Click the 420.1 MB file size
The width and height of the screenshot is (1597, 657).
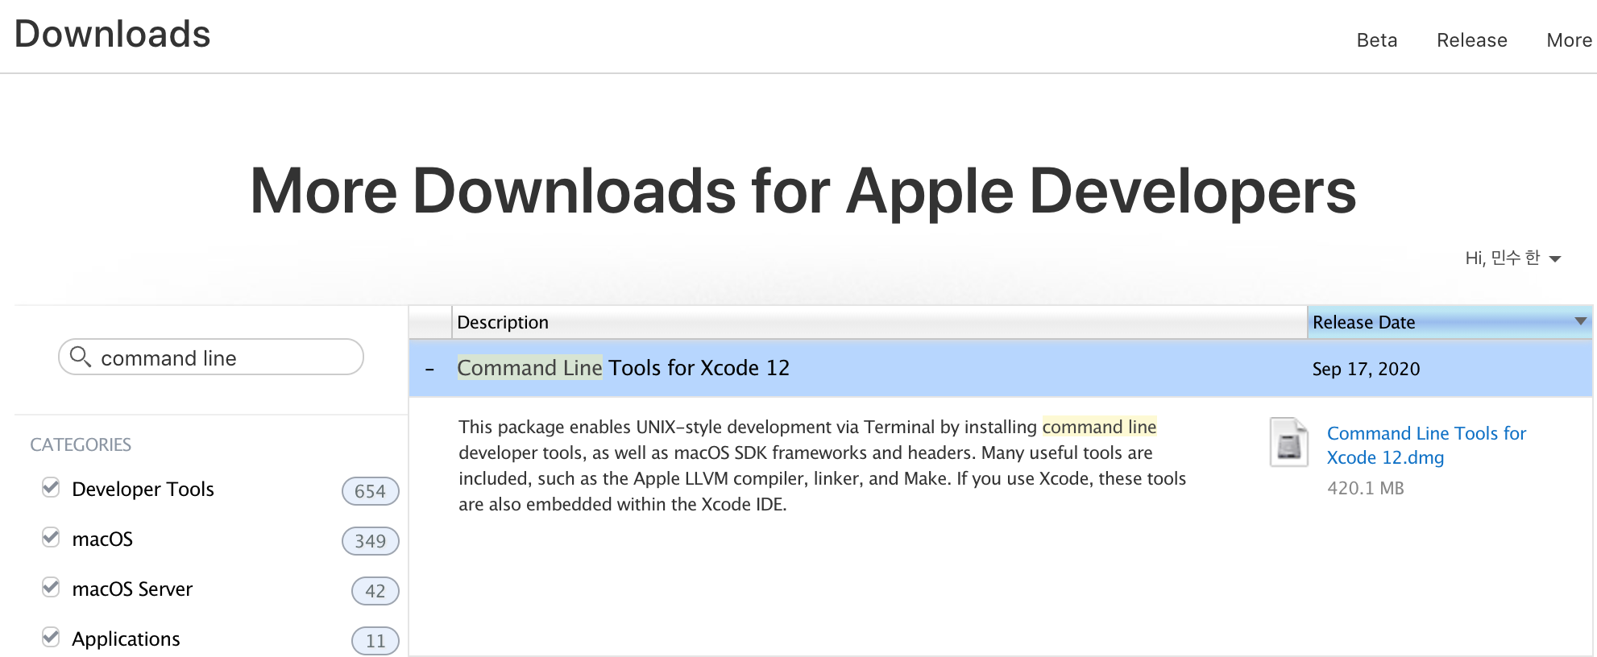pyautogui.click(x=1365, y=488)
